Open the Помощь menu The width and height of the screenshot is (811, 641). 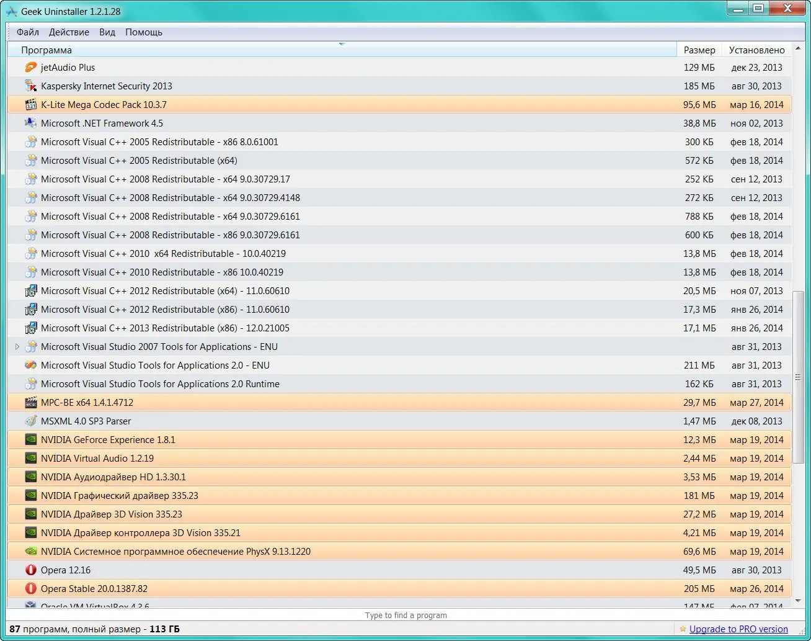[x=144, y=32]
